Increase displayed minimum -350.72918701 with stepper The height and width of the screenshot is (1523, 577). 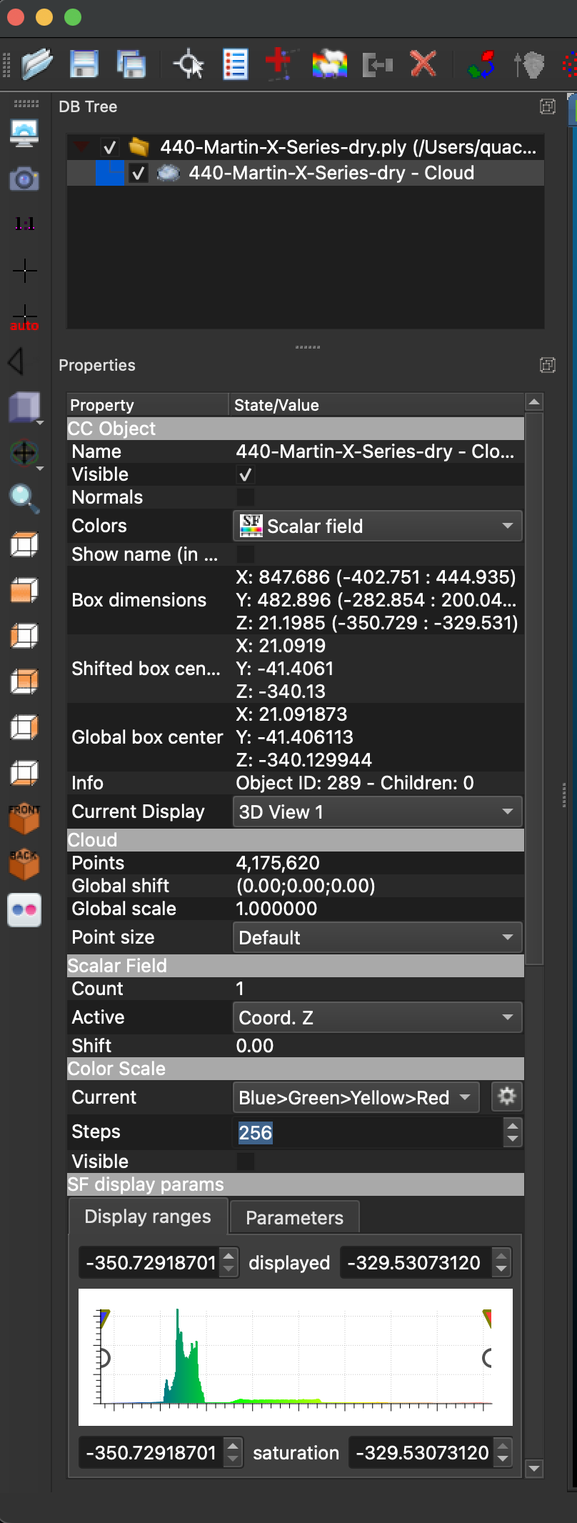[229, 1256]
